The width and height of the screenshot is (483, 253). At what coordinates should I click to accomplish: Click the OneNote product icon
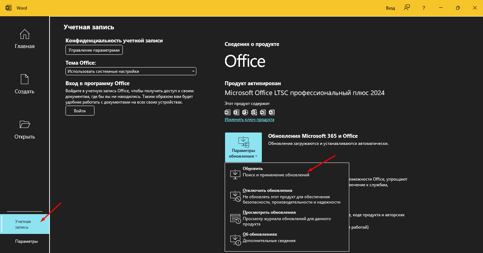(263, 112)
